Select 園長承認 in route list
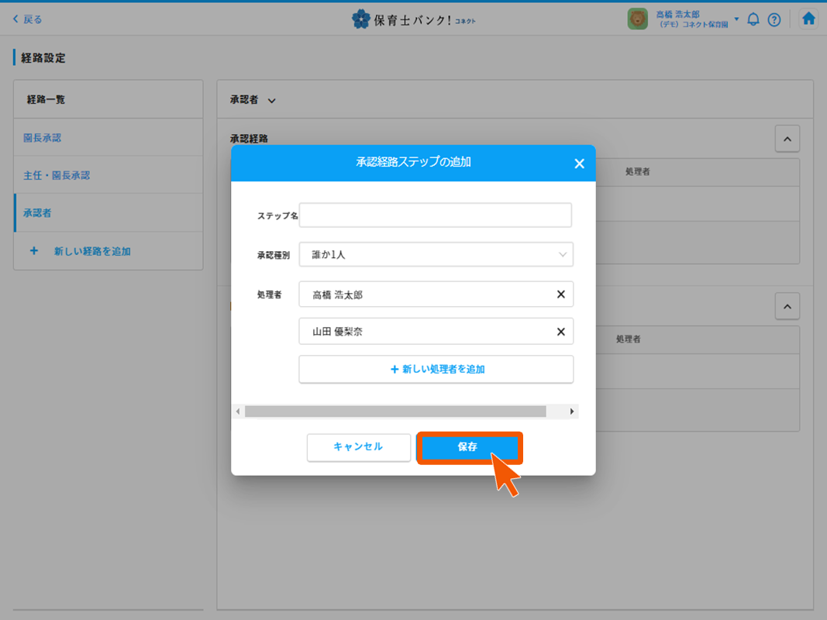This screenshot has height=620, width=827. tap(43, 138)
